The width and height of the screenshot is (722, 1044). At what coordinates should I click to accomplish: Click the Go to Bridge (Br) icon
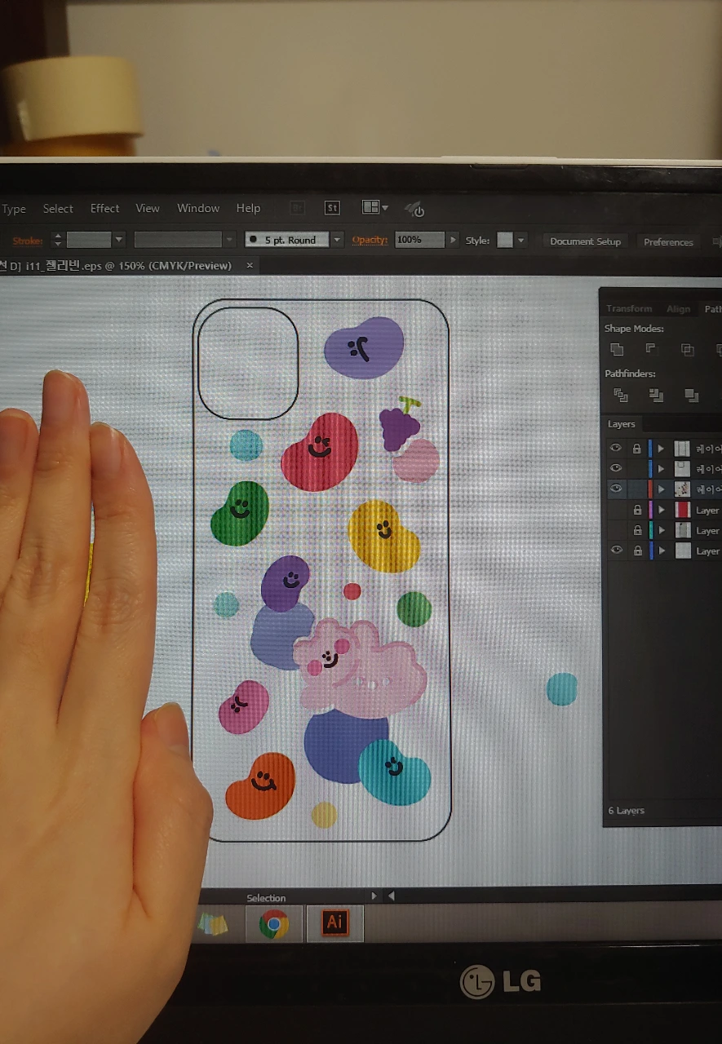[297, 208]
